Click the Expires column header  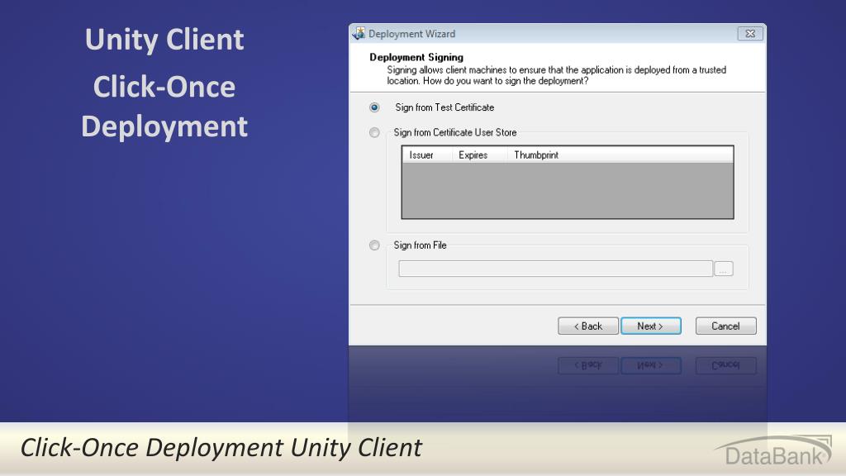pyautogui.click(x=480, y=155)
